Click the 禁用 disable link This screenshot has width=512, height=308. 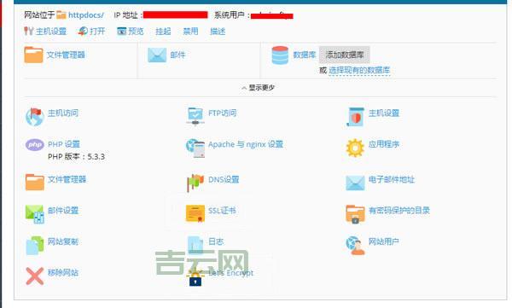point(190,32)
